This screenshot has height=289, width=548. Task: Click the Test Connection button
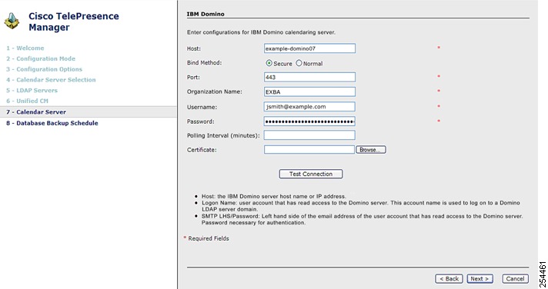coord(311,174)
